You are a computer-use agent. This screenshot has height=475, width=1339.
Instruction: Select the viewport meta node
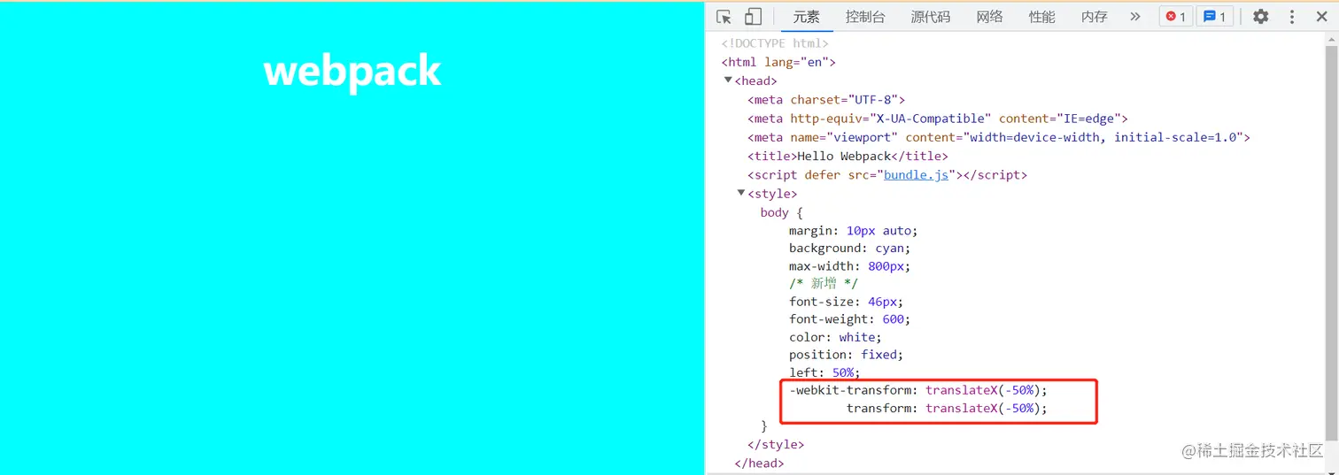pos(999,137)
